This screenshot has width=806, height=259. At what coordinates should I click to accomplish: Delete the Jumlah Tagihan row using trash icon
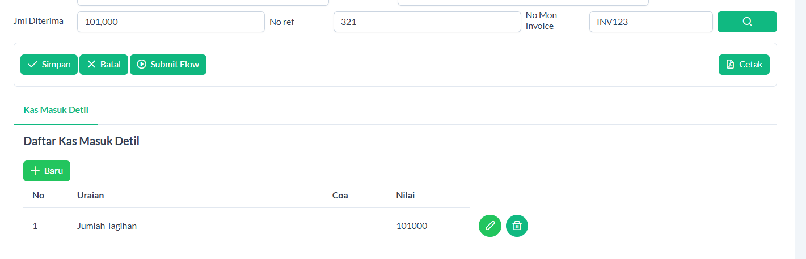click(517, 226)
